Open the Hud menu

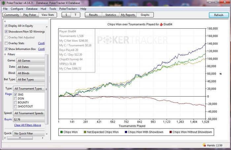click(x=43, y=9)
